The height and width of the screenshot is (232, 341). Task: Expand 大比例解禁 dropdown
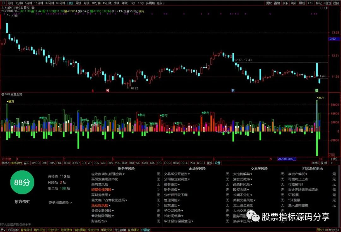243,174
